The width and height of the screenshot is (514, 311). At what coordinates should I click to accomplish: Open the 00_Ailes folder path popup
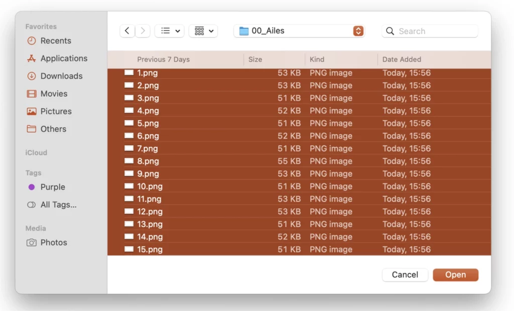[299, 31]
